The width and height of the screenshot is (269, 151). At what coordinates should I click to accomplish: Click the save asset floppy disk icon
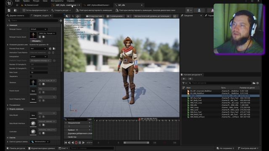[x=9, y=10]
